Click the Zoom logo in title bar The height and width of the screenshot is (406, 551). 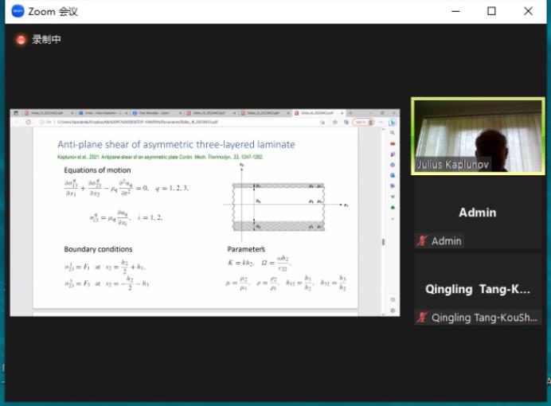pos(16,11)
